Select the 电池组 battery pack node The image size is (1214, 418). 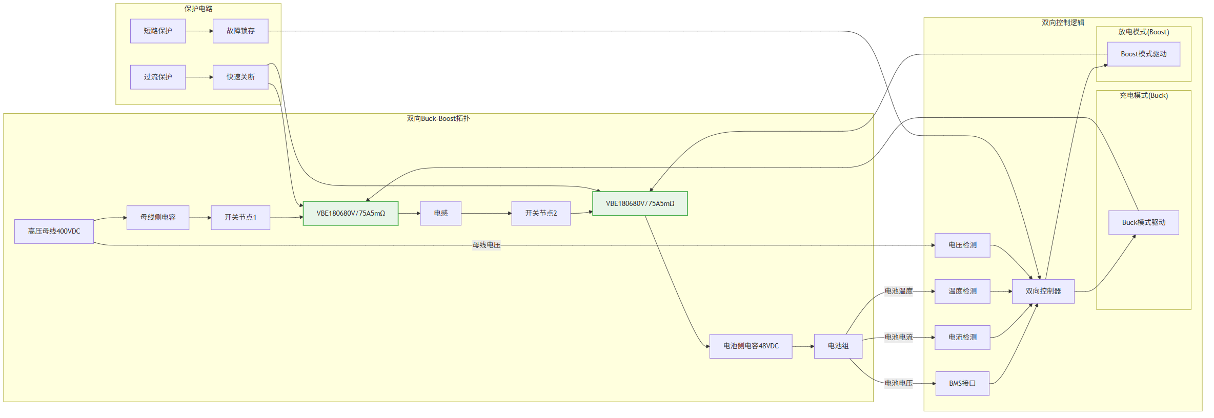click(838, 346)
